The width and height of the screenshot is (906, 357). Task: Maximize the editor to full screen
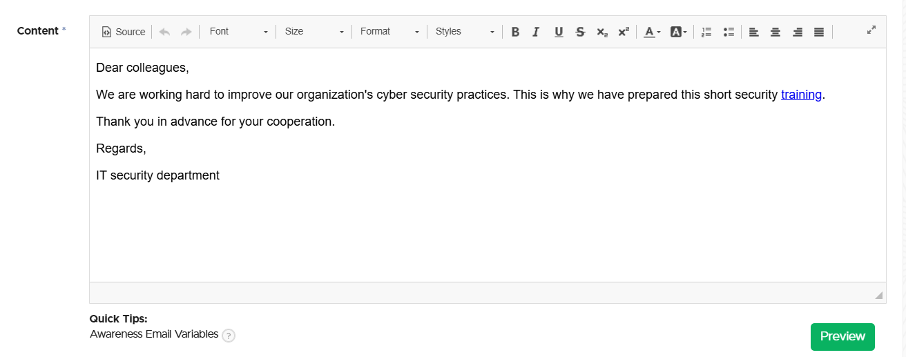[871, 30]
